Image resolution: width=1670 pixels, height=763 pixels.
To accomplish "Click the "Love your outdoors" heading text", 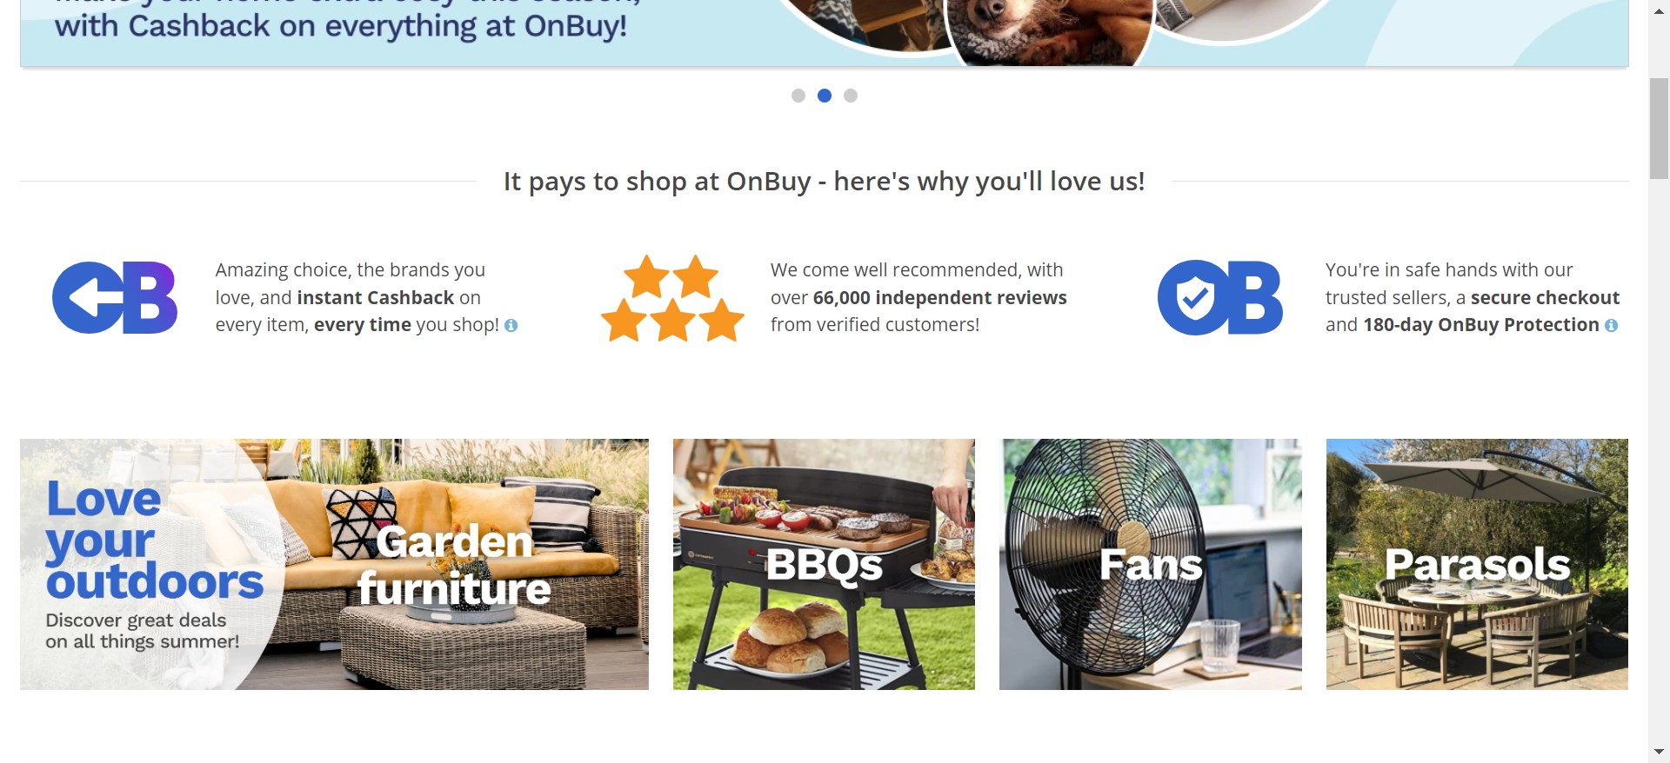I will pyautogui.click(x=154, y=540).
